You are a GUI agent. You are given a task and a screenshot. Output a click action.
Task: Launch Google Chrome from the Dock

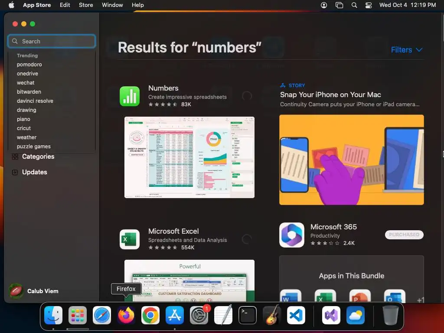point(150,315)
